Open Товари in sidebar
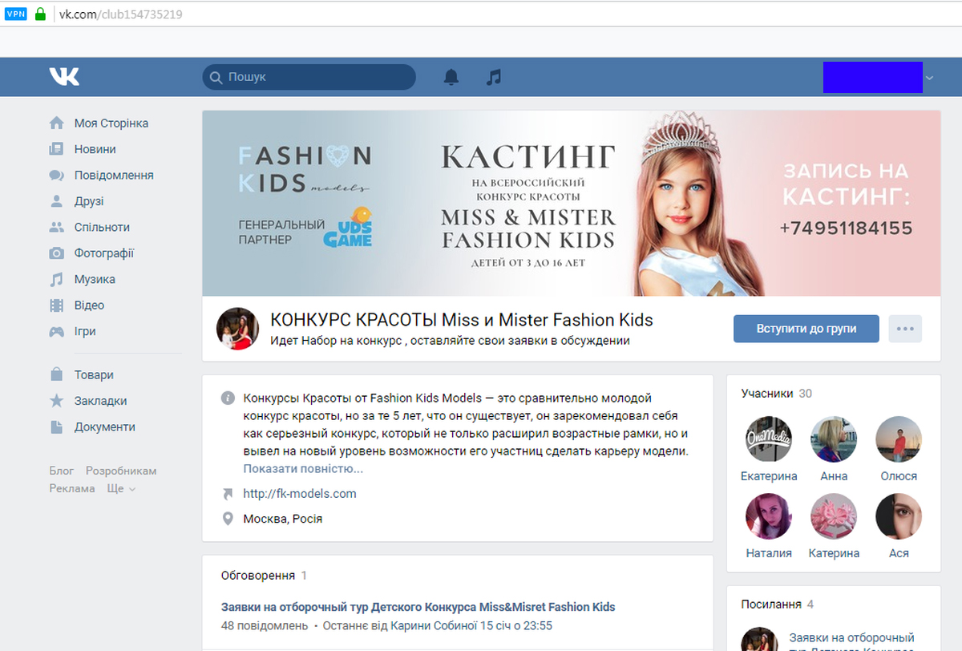The height and width of the screenshot is (651, 962). pyautogui.click(x=94, y=374)
